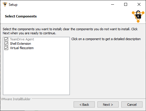146x111 pixels.
Task: Click the instruction paragraph about selecting components
Action: click(x=70, y=31)
